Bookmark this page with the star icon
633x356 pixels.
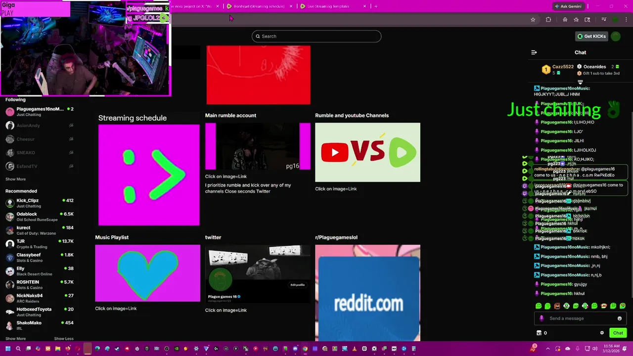tap(533, 20)
